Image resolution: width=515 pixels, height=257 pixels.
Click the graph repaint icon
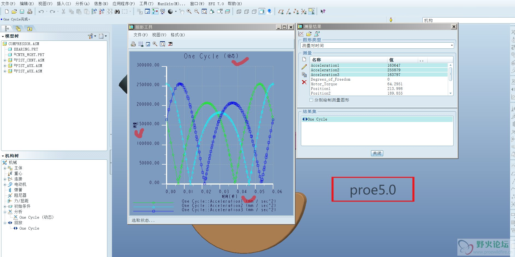[x=148, y=44]
